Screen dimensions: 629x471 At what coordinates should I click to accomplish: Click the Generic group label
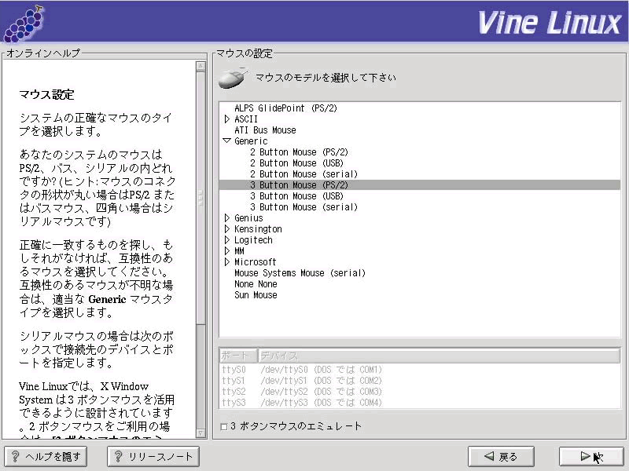coord(251,141)
